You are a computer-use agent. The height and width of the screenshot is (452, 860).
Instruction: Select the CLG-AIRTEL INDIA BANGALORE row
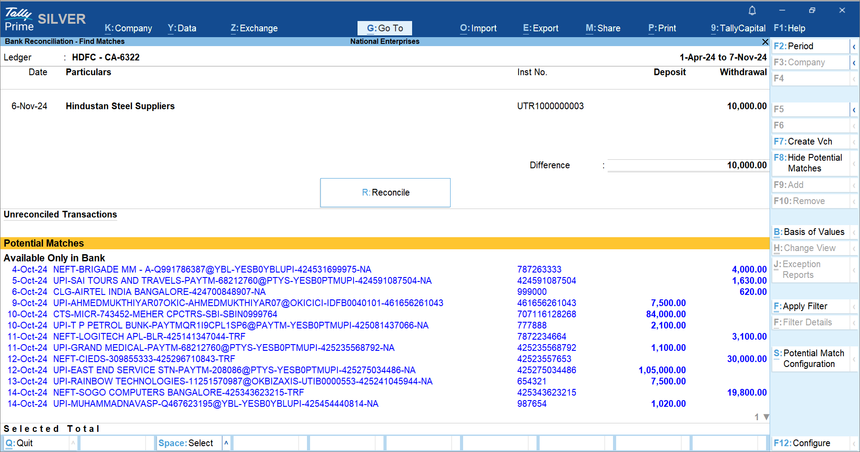[x=385, y=292]
